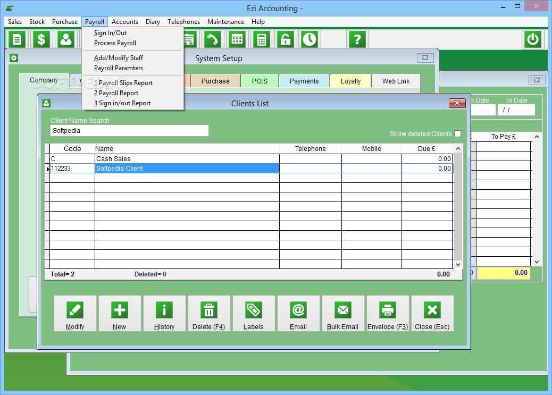Switch to Payments tab in System Setup
This screenshot has width=552, height=395.
click(304, 81)
